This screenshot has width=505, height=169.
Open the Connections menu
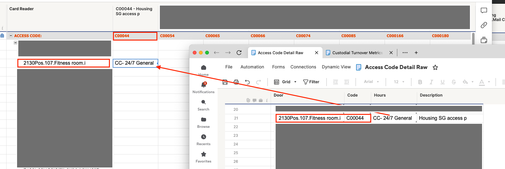(x=303, y=67)
